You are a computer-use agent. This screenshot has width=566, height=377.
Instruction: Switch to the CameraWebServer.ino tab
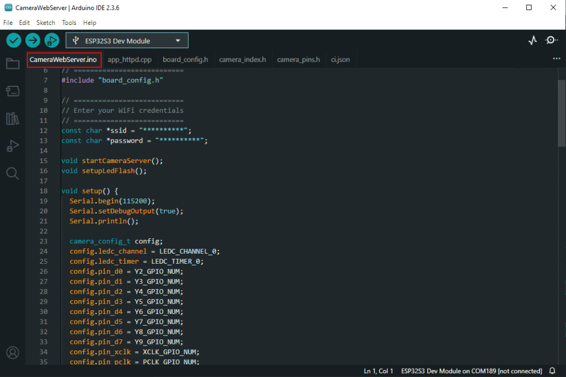pyautogui.click(x=63, y=60)
